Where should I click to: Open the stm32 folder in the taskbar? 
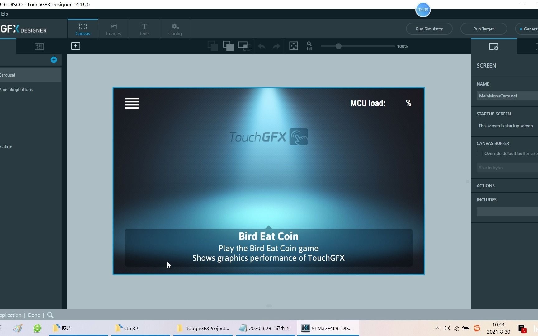pos(141,328)
